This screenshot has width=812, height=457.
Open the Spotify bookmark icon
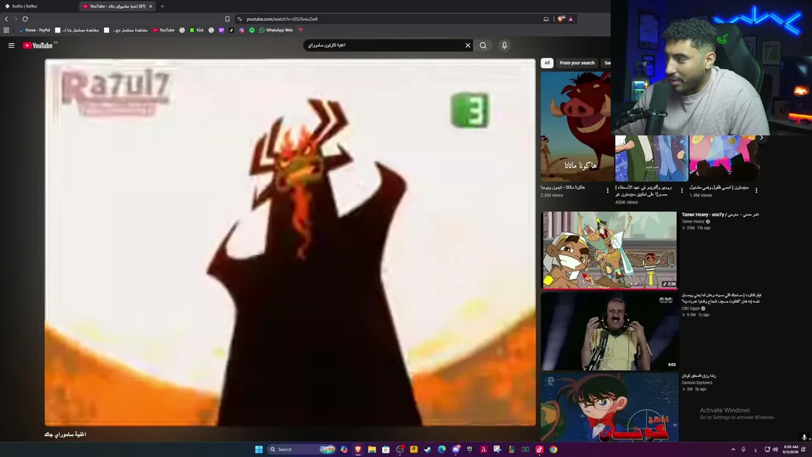point(252,30)
